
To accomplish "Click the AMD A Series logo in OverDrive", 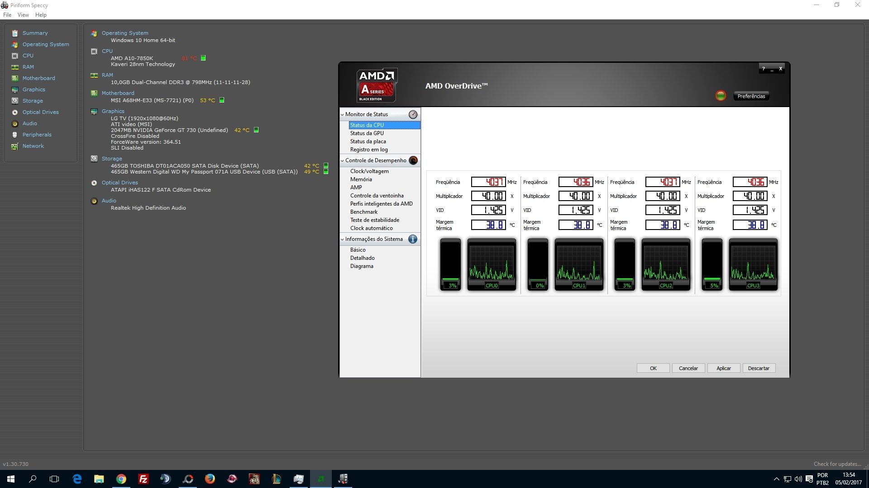I will 377,85.
